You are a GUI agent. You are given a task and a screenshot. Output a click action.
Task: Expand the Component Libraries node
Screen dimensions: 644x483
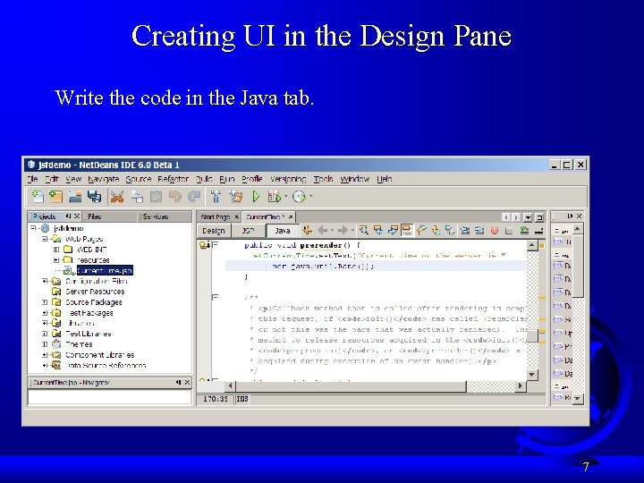(x=45, y=355)
